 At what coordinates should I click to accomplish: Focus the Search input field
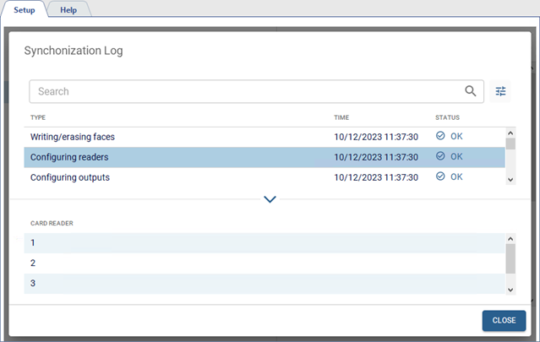click(x=245, y=91)
